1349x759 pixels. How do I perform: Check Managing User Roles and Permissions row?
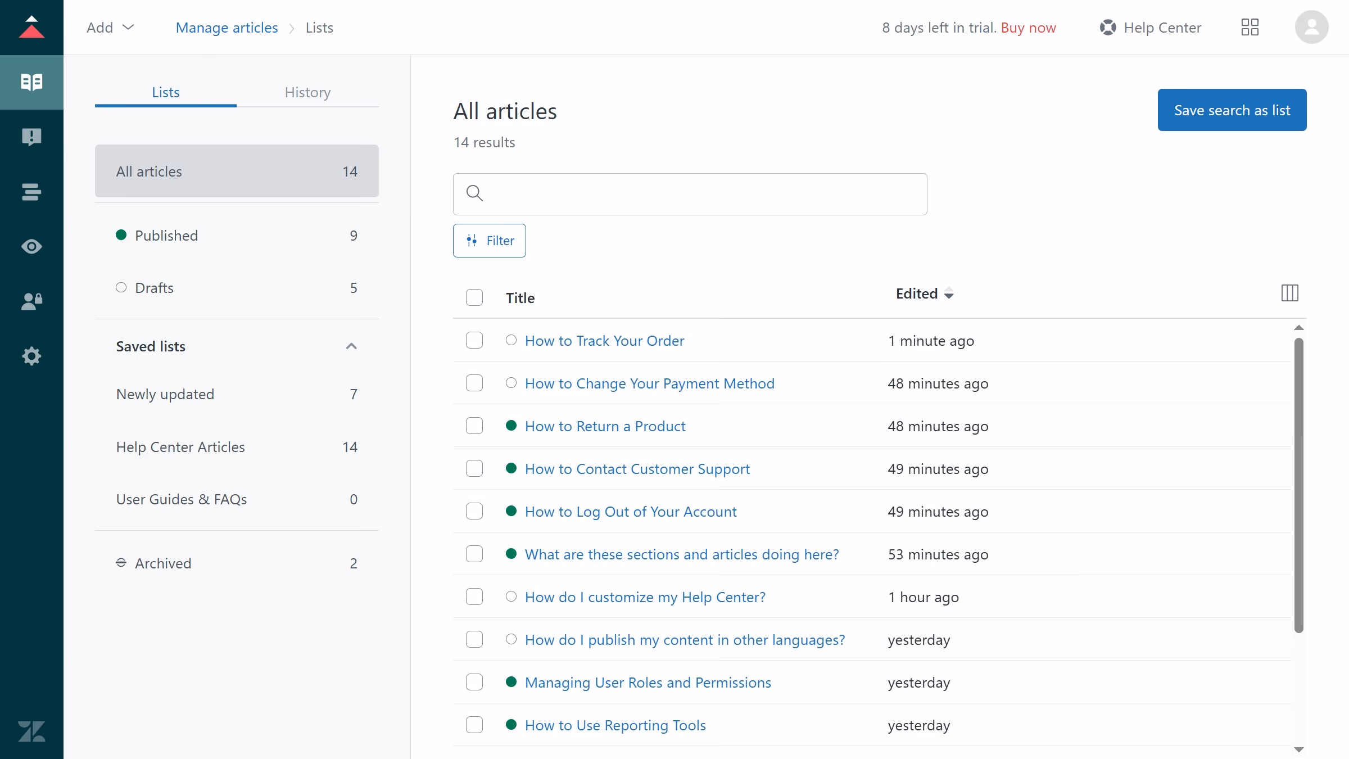(474, 682)
